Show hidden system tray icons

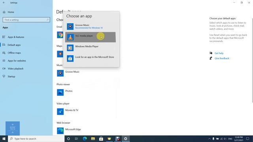210,138
